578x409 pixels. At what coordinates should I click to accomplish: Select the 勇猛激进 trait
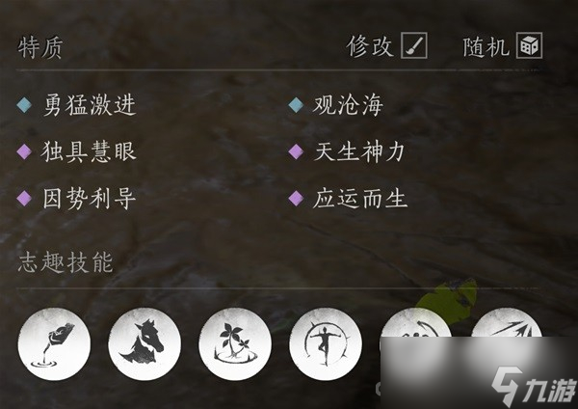pos(90,105)
